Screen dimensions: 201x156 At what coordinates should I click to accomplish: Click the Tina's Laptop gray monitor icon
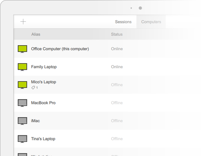click(x=23, y=139)
